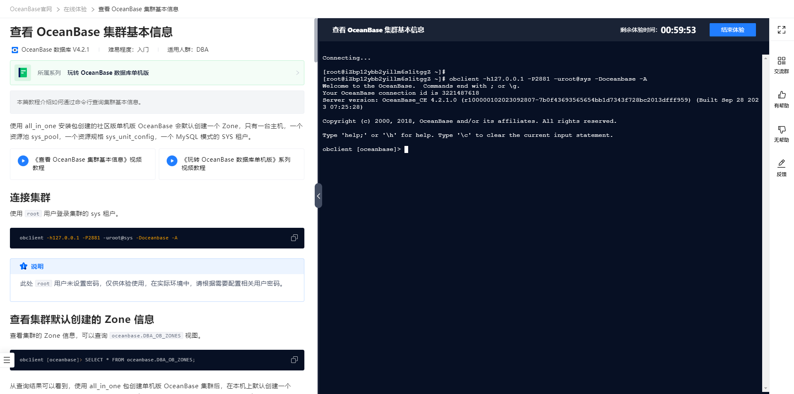Click the page title 查看 OceanBase 集群基本信息
This screenshot has height=394, width=794.
pos(91,32)
